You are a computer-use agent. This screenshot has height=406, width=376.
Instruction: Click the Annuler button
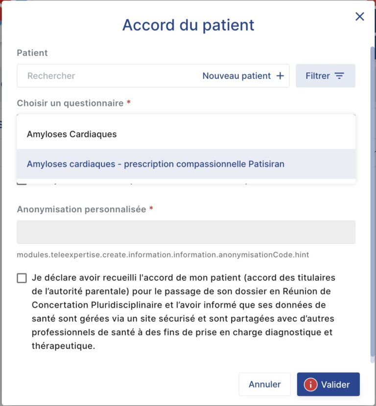point(264,384)
